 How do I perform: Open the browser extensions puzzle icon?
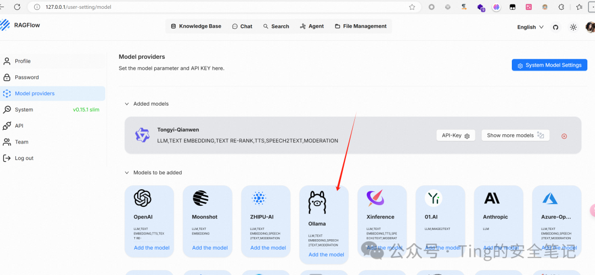[561, 7]
